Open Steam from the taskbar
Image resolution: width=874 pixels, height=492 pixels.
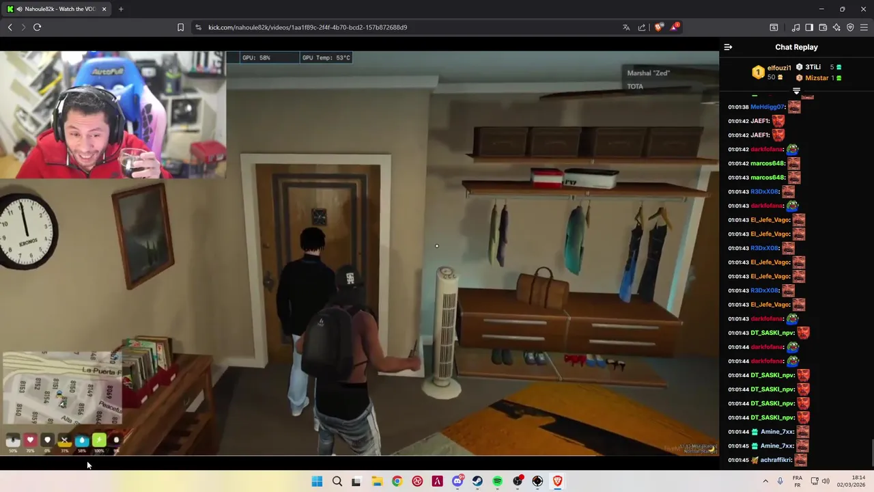[477, 481]
